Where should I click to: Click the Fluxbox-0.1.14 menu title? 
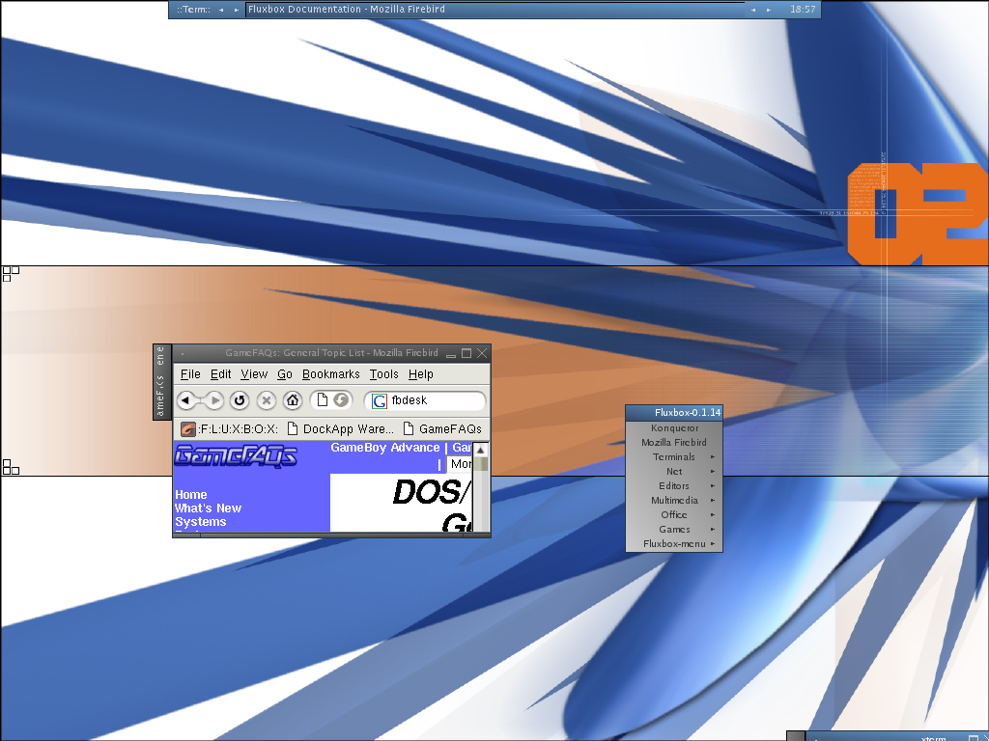[x=674, y=413]
